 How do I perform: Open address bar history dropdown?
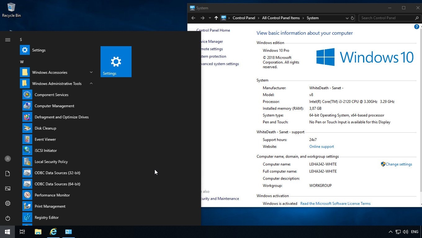point(347,18)
